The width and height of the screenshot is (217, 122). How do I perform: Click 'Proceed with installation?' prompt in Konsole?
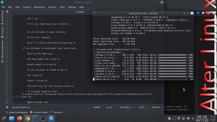116,49
